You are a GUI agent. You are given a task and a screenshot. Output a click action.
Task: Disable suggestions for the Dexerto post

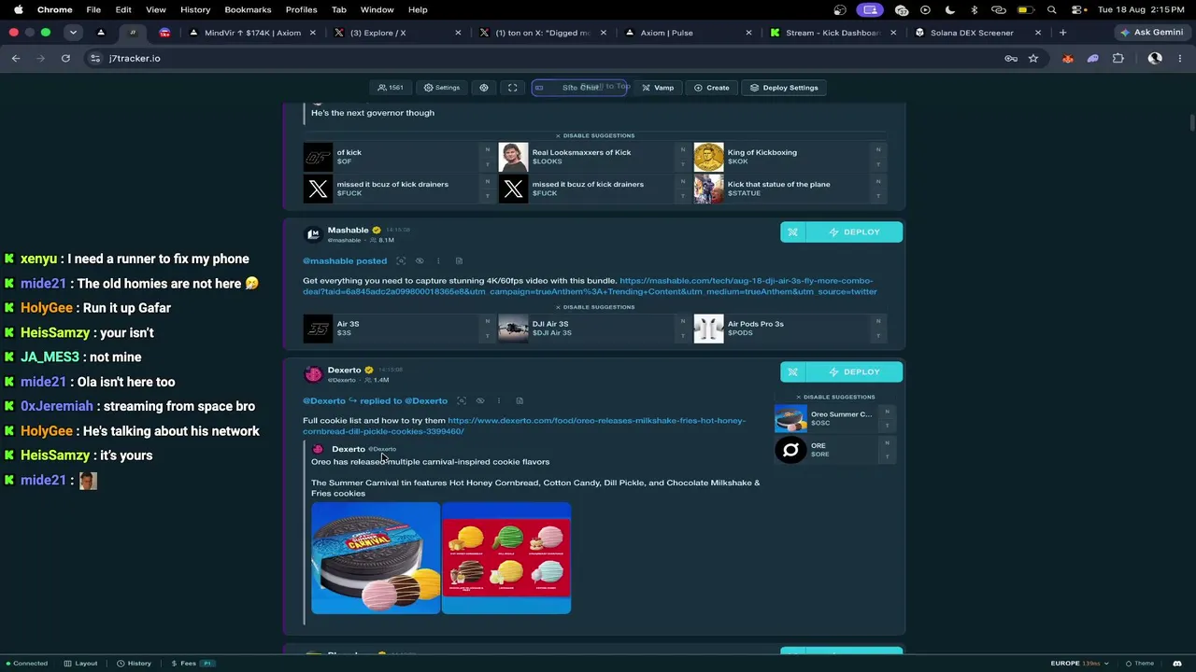point(835,398)
